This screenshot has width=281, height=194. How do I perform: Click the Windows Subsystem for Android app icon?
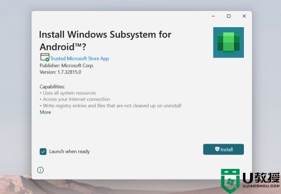(x=229, y=43)
